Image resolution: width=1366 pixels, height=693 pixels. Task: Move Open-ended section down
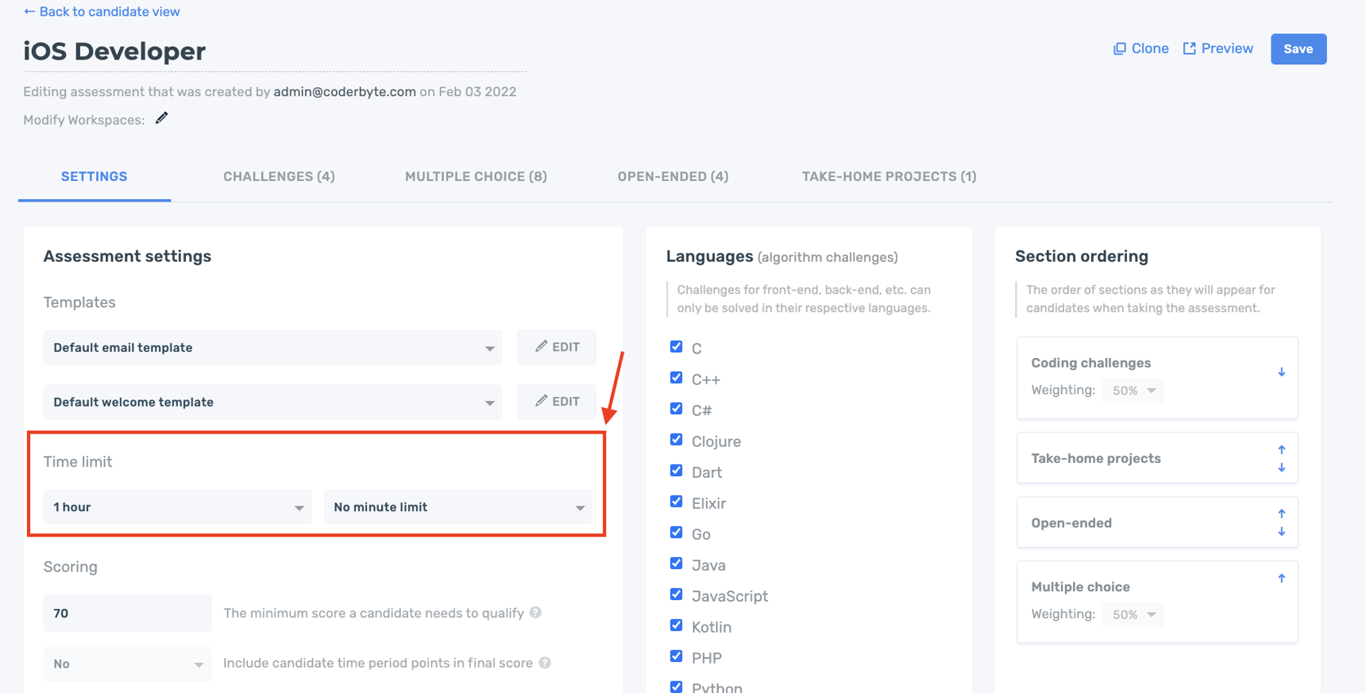coord(1281,532)
